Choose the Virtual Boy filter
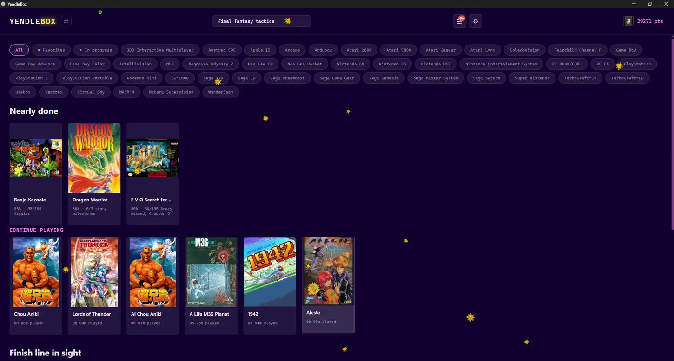 91,92
